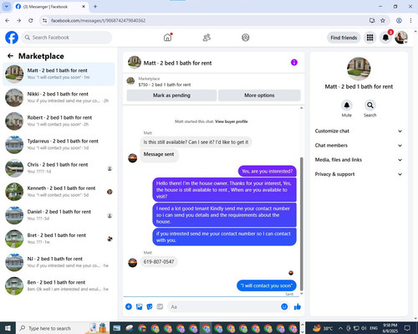Open the profile circle icon in top navigation

click(246, 38)
